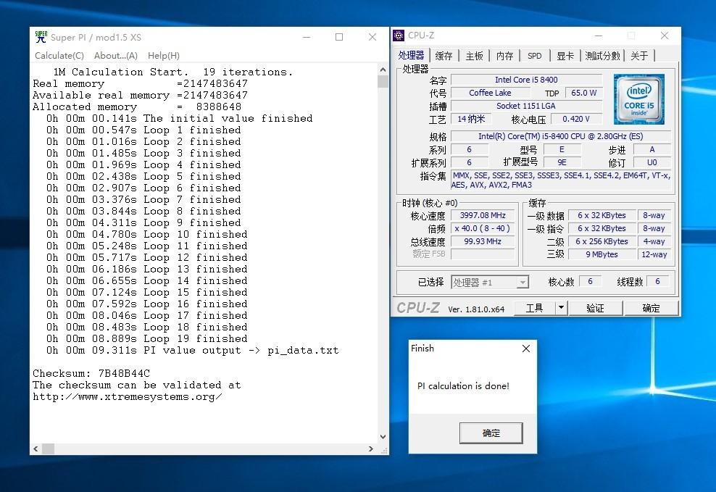Image resolution: width=716 pixels, height=492 pixels.
Task: Click the Super PI vertical scrollbar thumb
Action: pyautogui.click(x=383, y=81)
